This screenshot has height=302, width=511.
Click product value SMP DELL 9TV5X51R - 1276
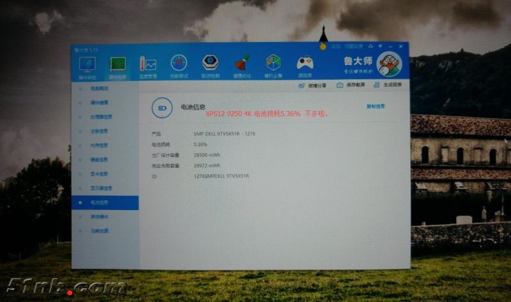click(224, 133)
